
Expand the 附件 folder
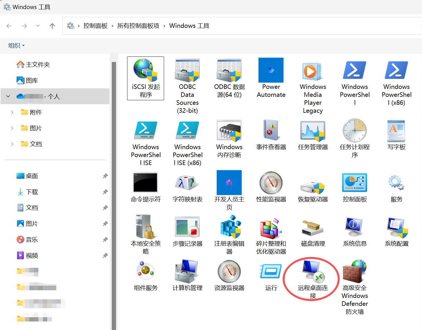click(12, 112)
